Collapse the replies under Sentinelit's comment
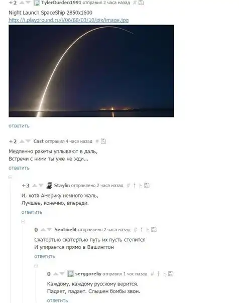The width and height of the screenshot is (239, 303). pos(36,266)
